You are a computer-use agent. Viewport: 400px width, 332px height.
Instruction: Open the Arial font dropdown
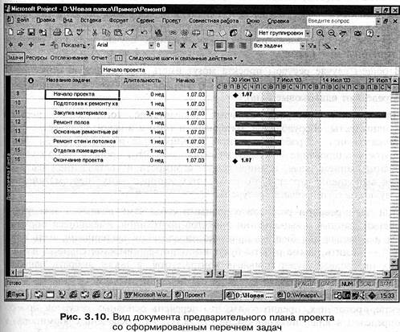point(151,45)
